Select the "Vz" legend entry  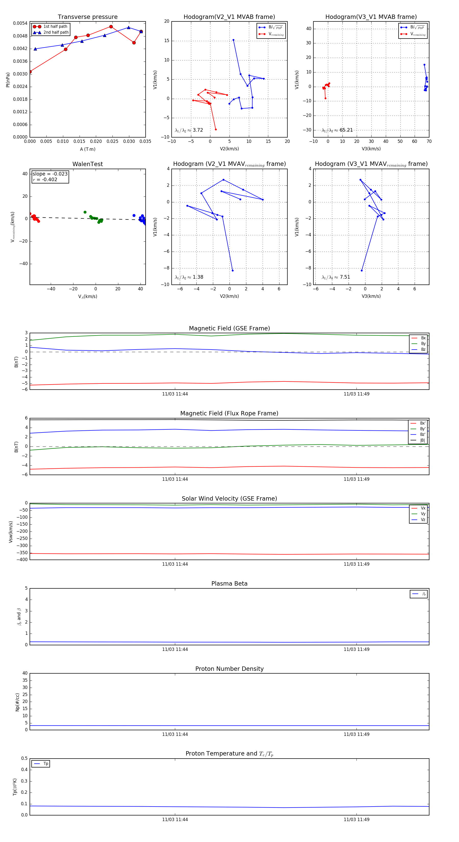[418, 520]
